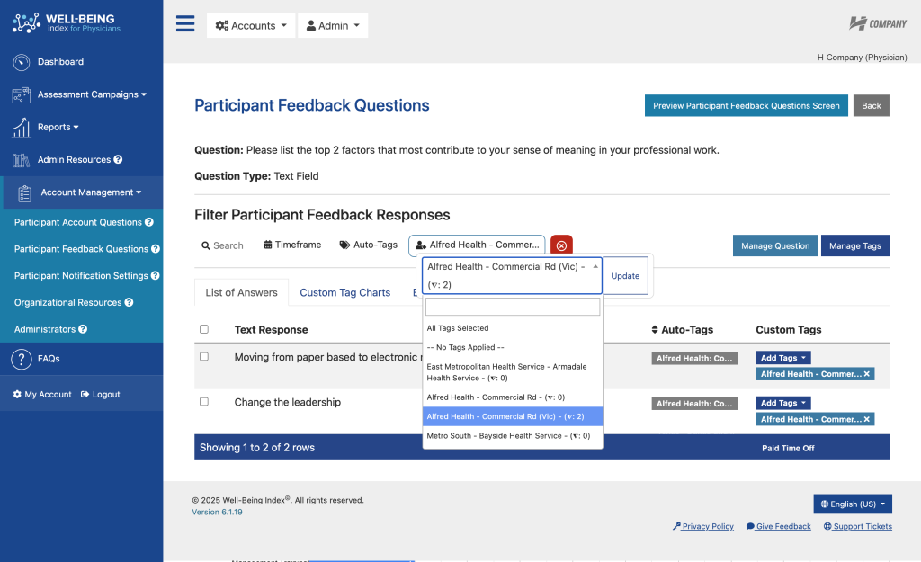Open Add Tags dropdown for Moving from paper row

click(783, 358)
